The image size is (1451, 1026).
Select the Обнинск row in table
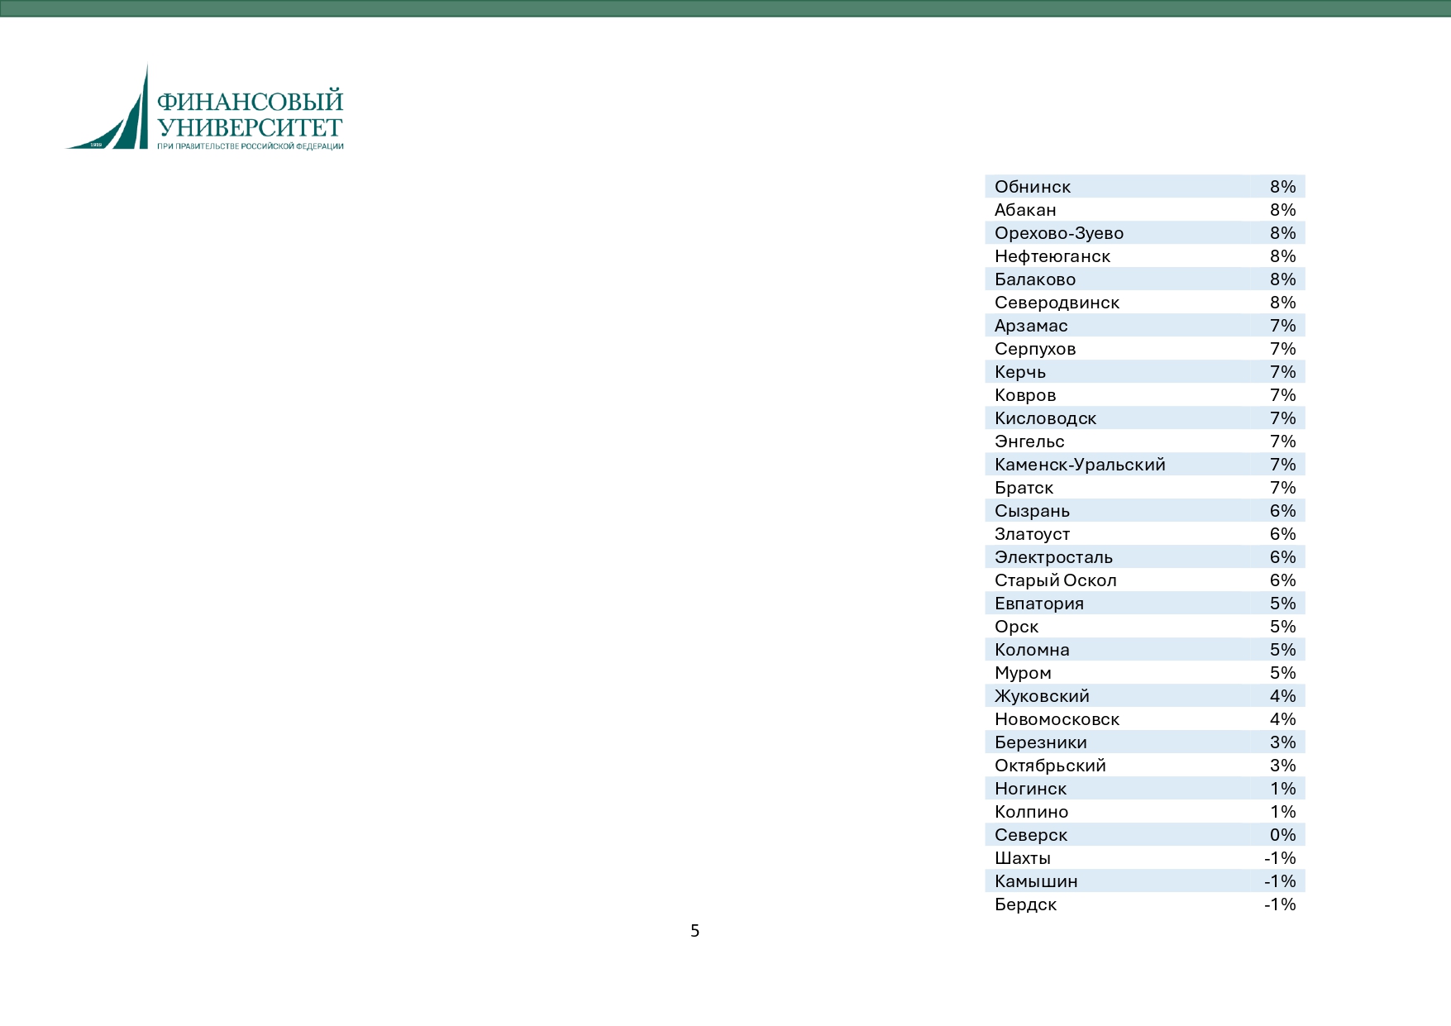(x=1145, y=186)
